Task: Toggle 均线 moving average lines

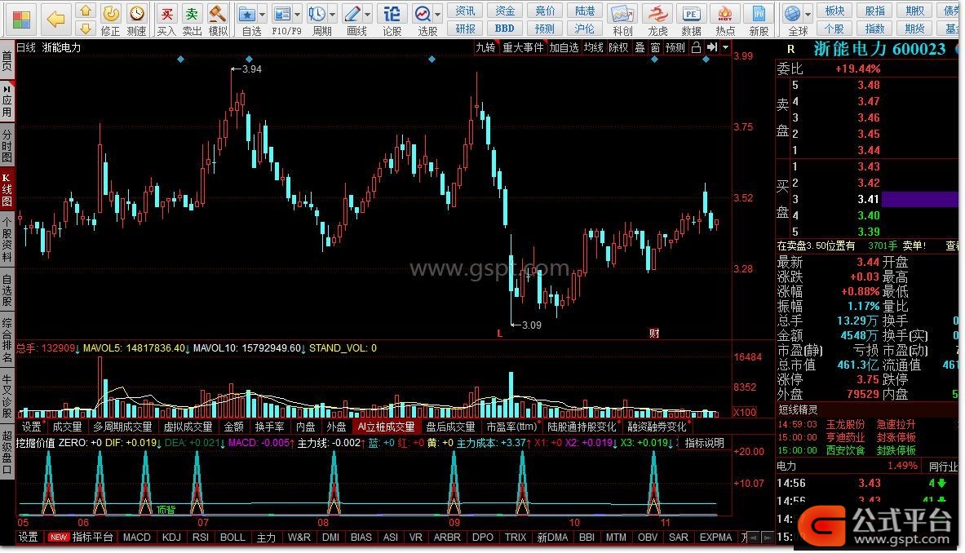Action: click(593, 47)
